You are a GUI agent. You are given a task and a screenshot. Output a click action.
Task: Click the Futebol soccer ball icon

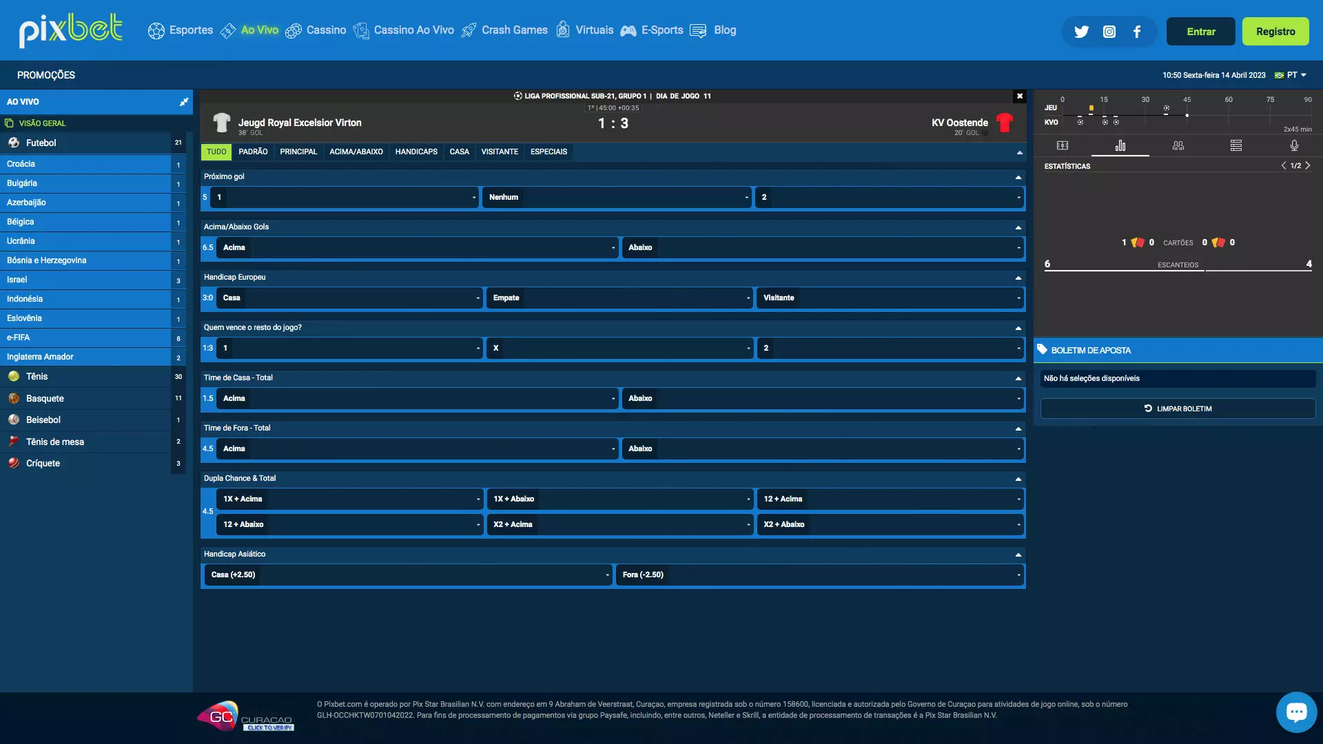14,143
